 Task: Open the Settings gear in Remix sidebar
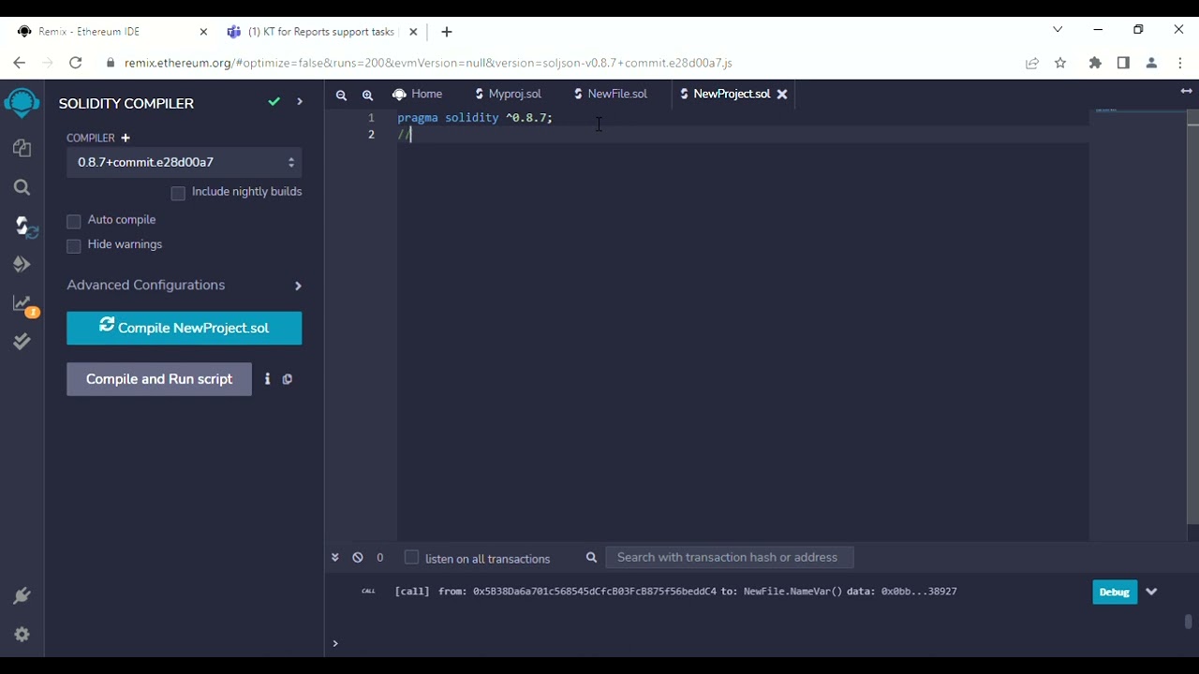click(x=22, y=635)
